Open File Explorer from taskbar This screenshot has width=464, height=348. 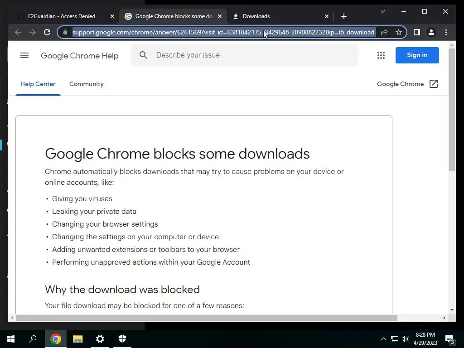(78, 339)
